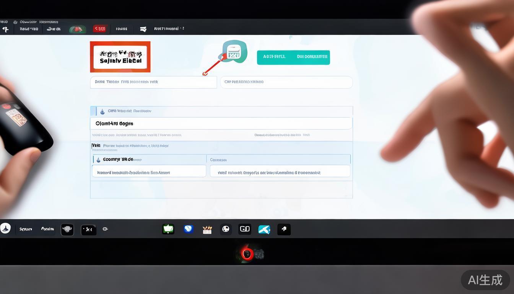514x294 pixels.
Task: Expand the first section with droplet icon
Action: tap(102, 111)
